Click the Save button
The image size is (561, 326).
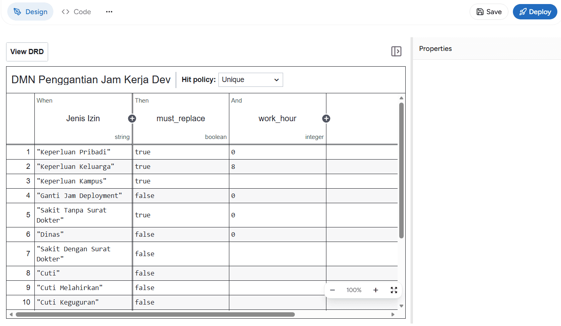(x=489, y=12)
